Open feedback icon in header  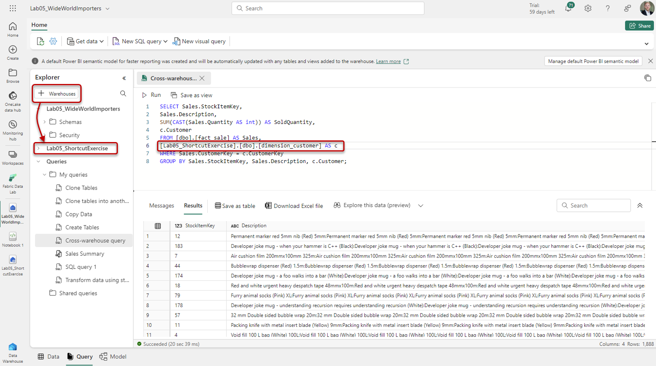point(627,8)
